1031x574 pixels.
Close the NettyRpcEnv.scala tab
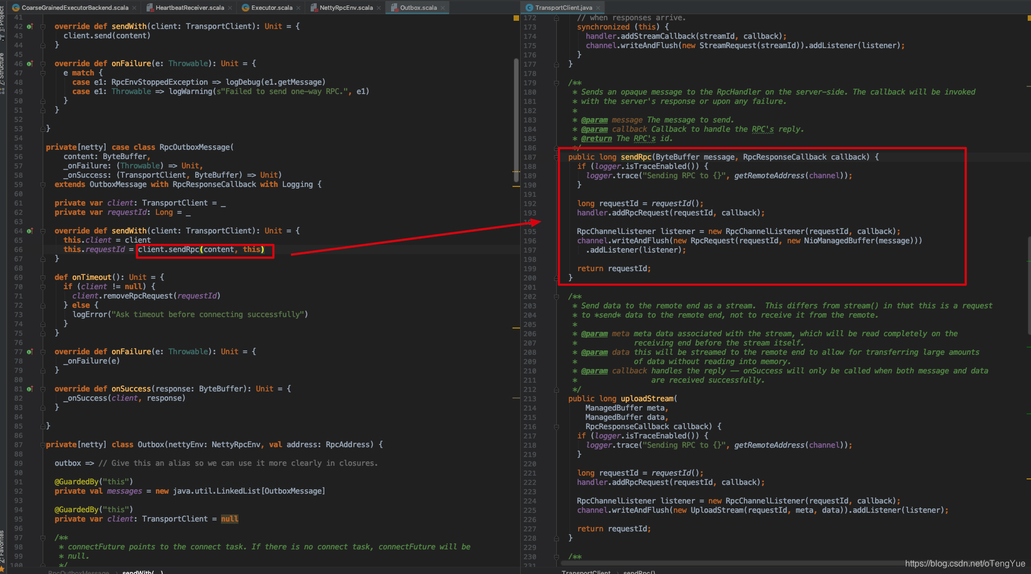(x=378, y=8)
